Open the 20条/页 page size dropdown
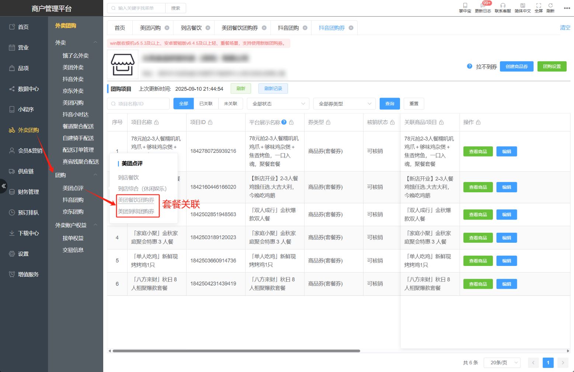 (502, 363)
